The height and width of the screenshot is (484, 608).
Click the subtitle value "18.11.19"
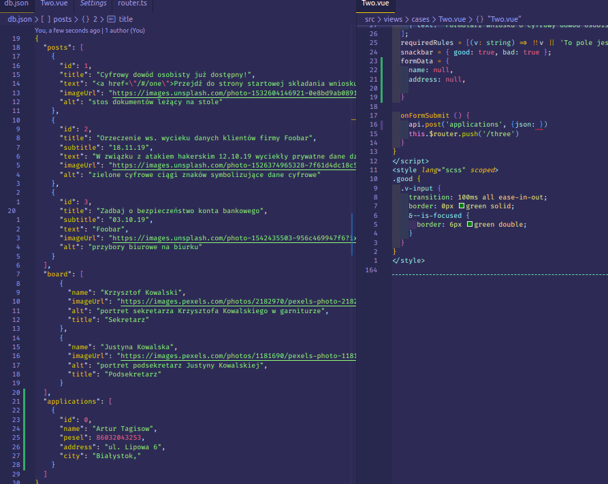tap(129, 147)
